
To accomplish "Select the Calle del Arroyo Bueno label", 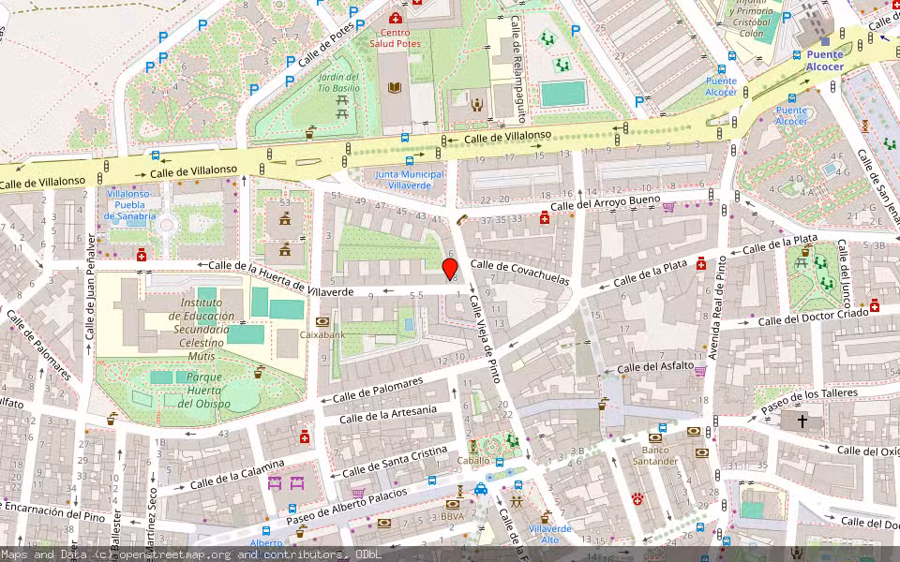I will point(605,202).
